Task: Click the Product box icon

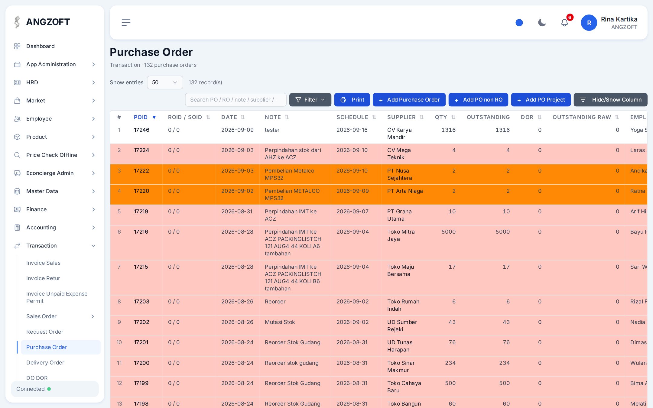Action: click(x=17, y=137)
